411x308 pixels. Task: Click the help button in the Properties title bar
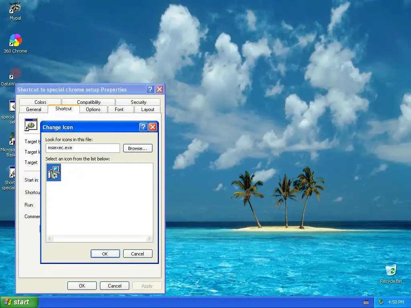point(150,89)
